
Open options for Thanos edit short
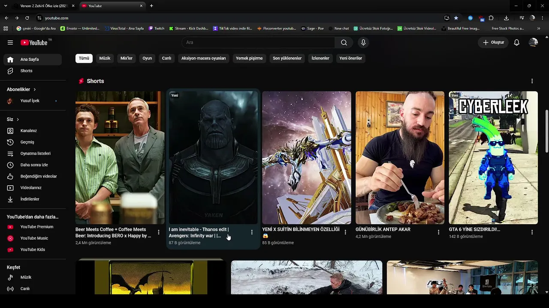coord(252,232)
